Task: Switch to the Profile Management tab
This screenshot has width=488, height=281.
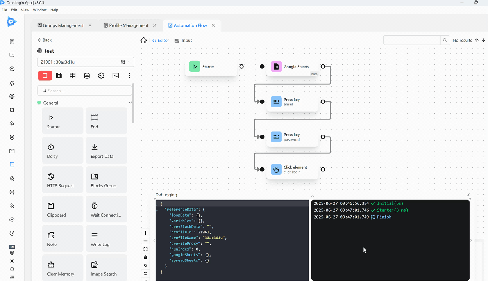Action: [x=129, y=25]
